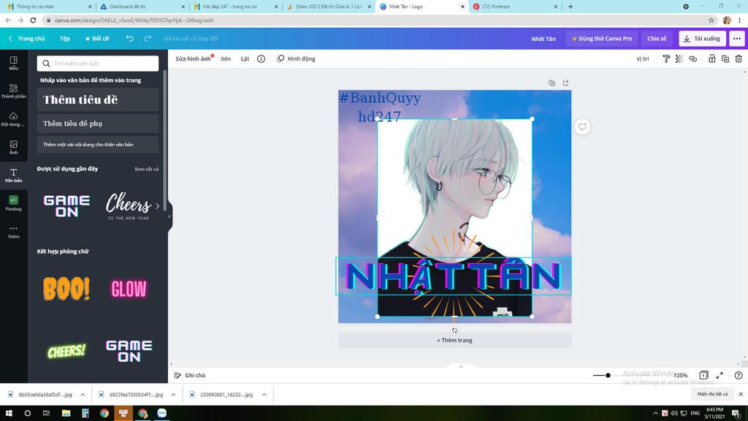
Task: Click the comment bubble beside canvas
Action: tap(582, 126)
